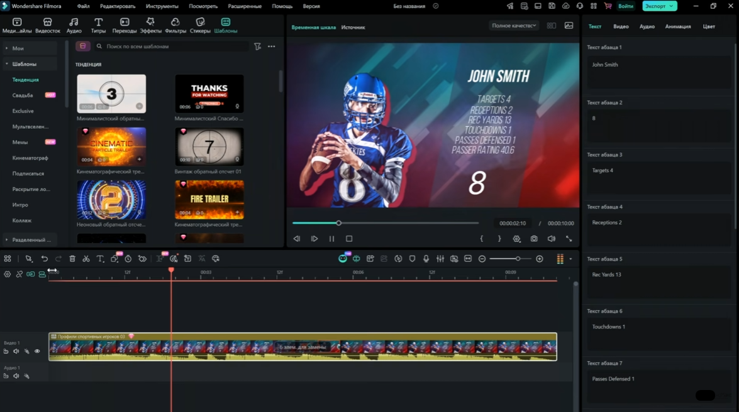Image resolution: width=739 pixels, height=412 pixels.
Task: Open the color palette tool in the timeline toolbar
Action: [x=215, y=259]
